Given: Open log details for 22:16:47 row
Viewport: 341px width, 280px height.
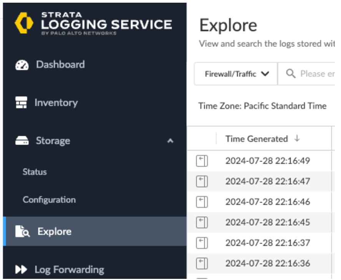Looking at the screenshot, I should [x=202, y=181].
